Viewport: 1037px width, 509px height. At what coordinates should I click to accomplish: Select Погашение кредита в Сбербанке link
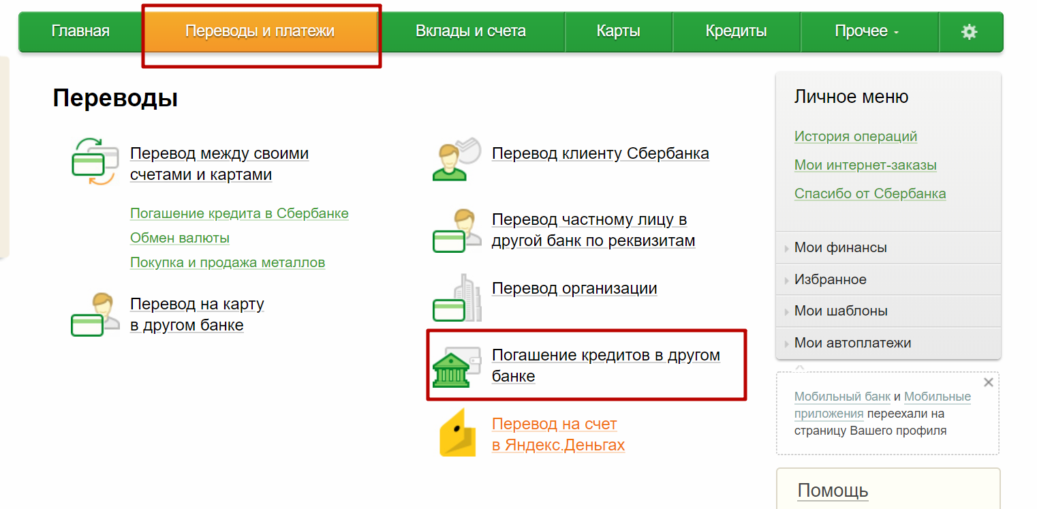(x=239, y=213)
